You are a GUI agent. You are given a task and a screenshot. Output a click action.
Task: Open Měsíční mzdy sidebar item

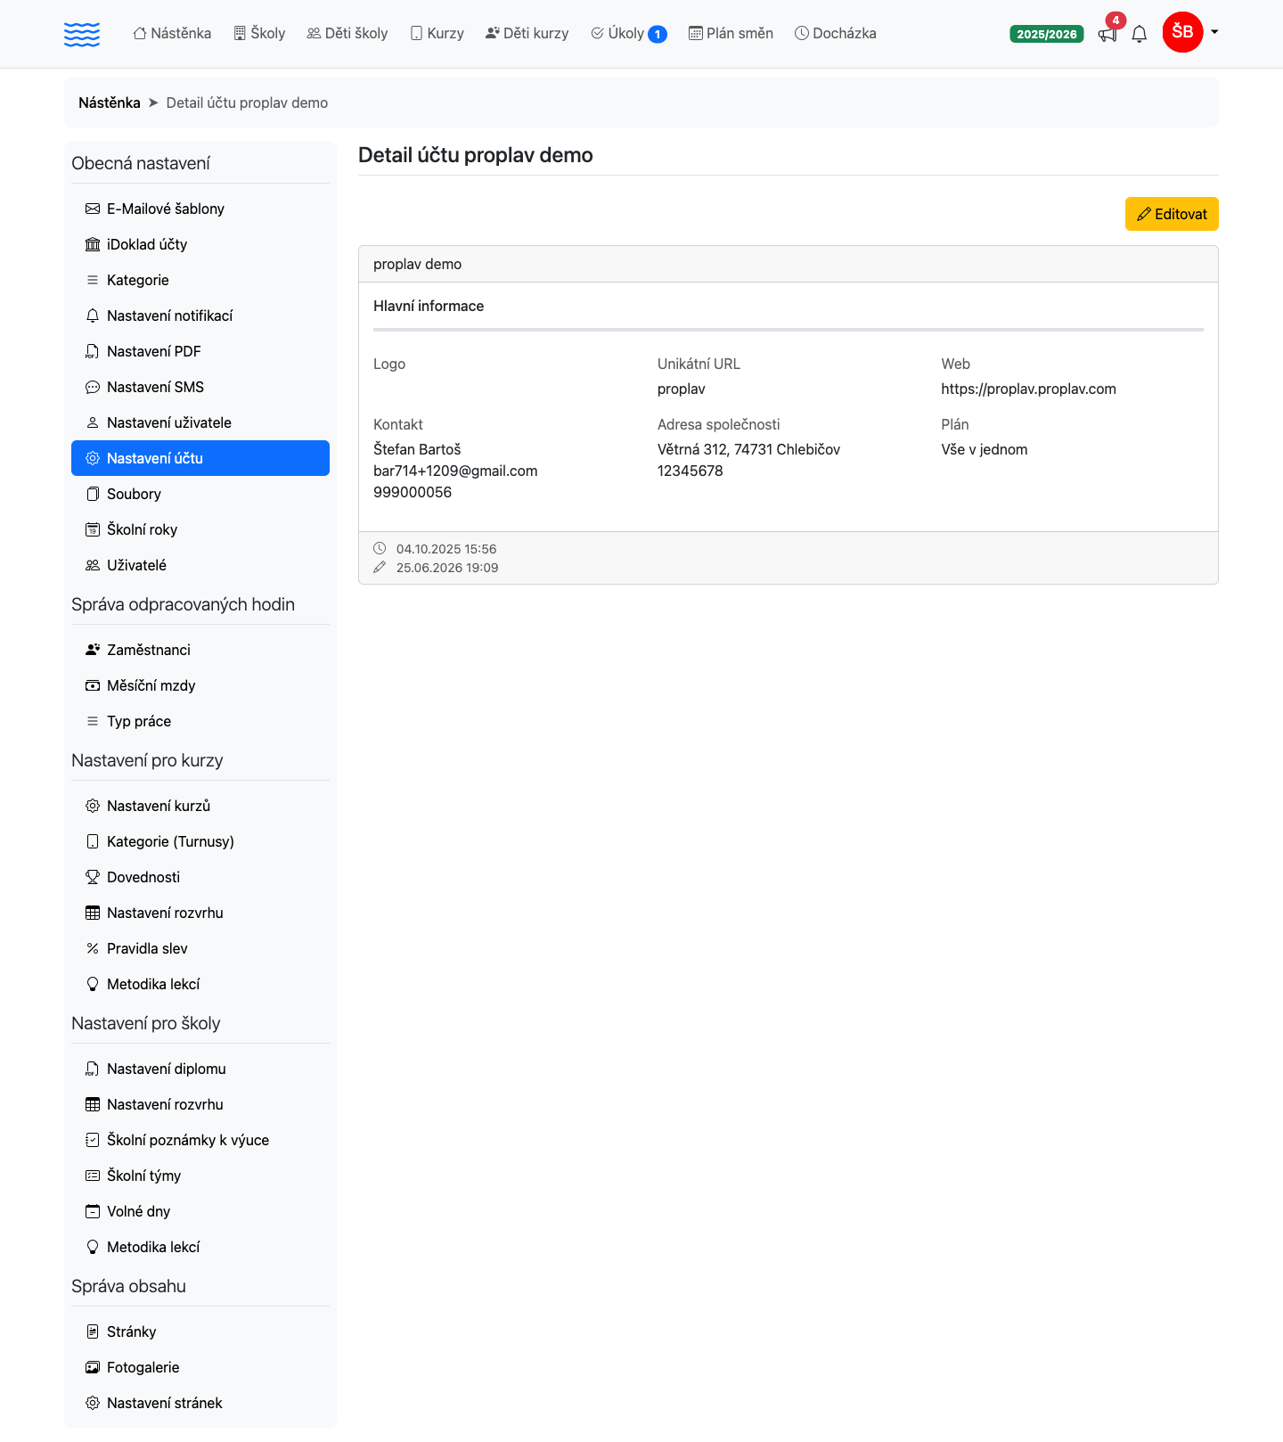pos(200,685)
